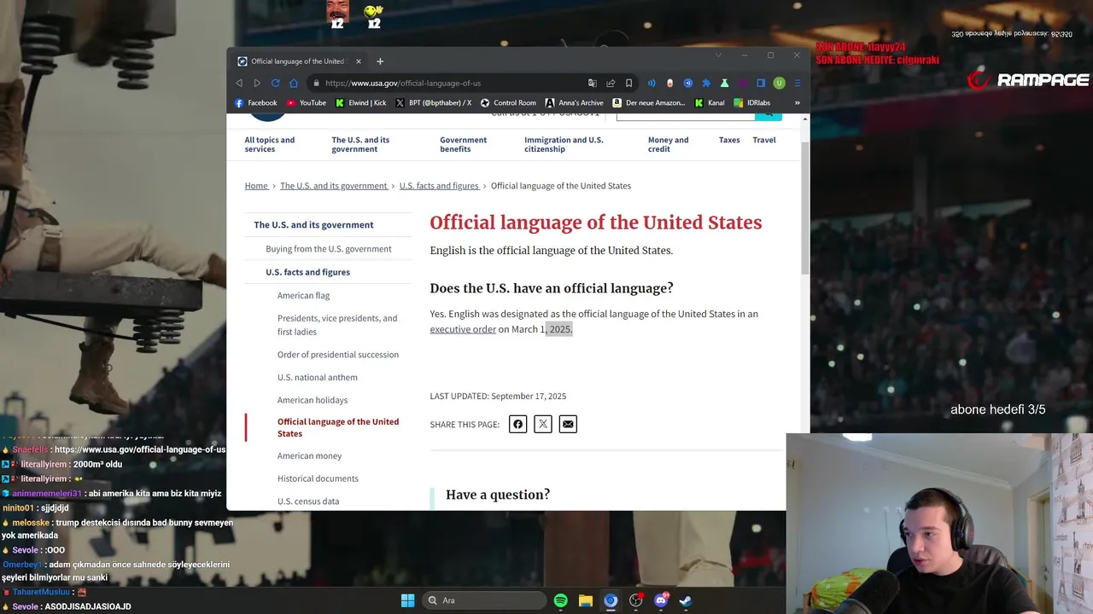Open the Taxes menu item
Viewport: 1093px width, 614px height.
coord(729,140)
